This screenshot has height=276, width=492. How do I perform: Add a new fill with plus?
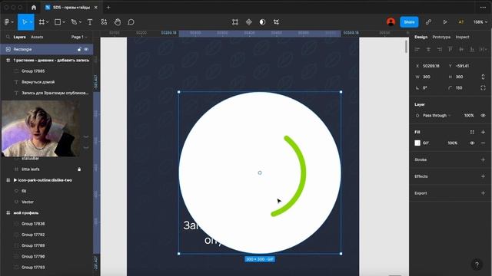483,132
